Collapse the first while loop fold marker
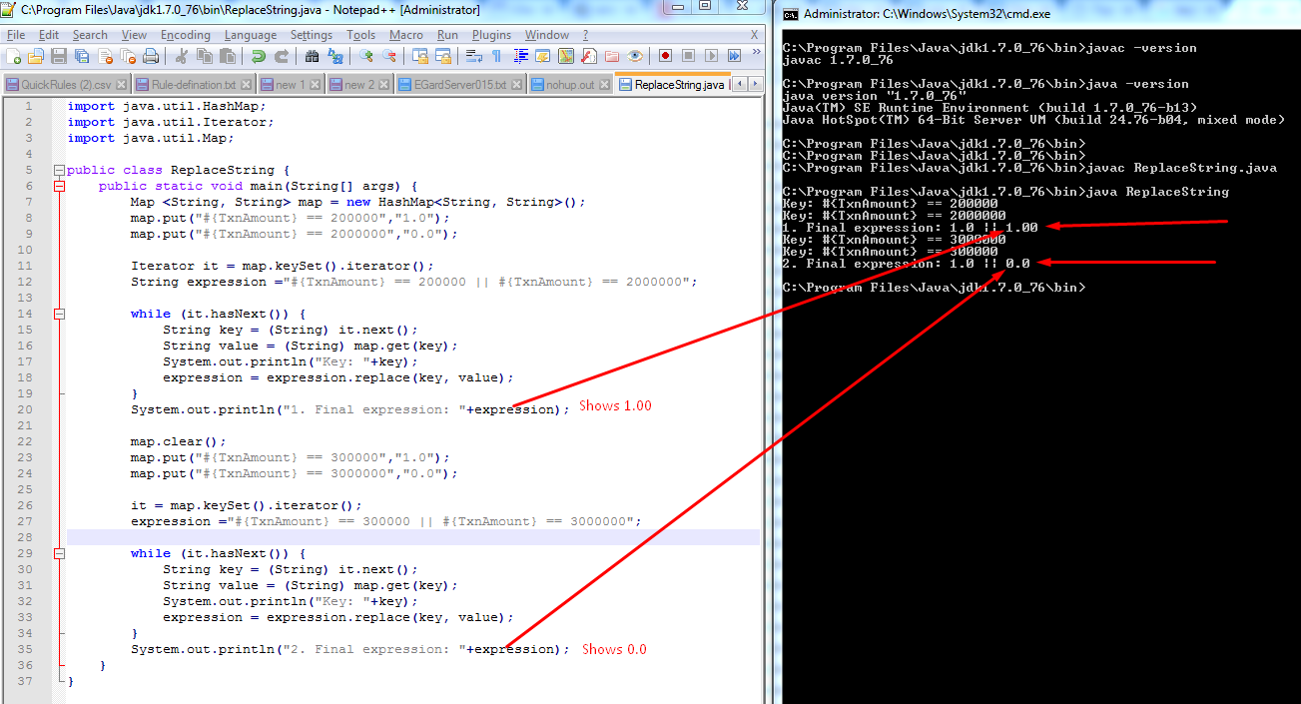This screenshot has height=704, width=1301. (x=58, y=314)
